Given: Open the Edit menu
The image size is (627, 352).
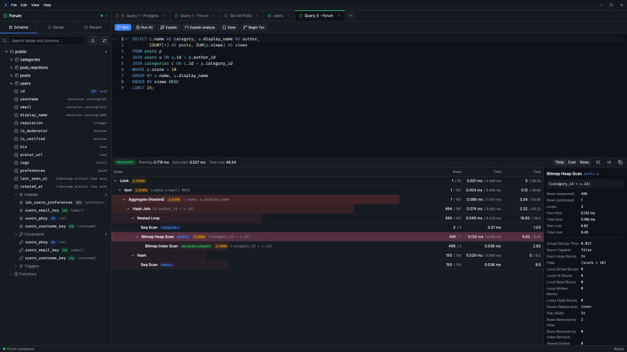Looking at the screenshot, I should tap(24, 5).
